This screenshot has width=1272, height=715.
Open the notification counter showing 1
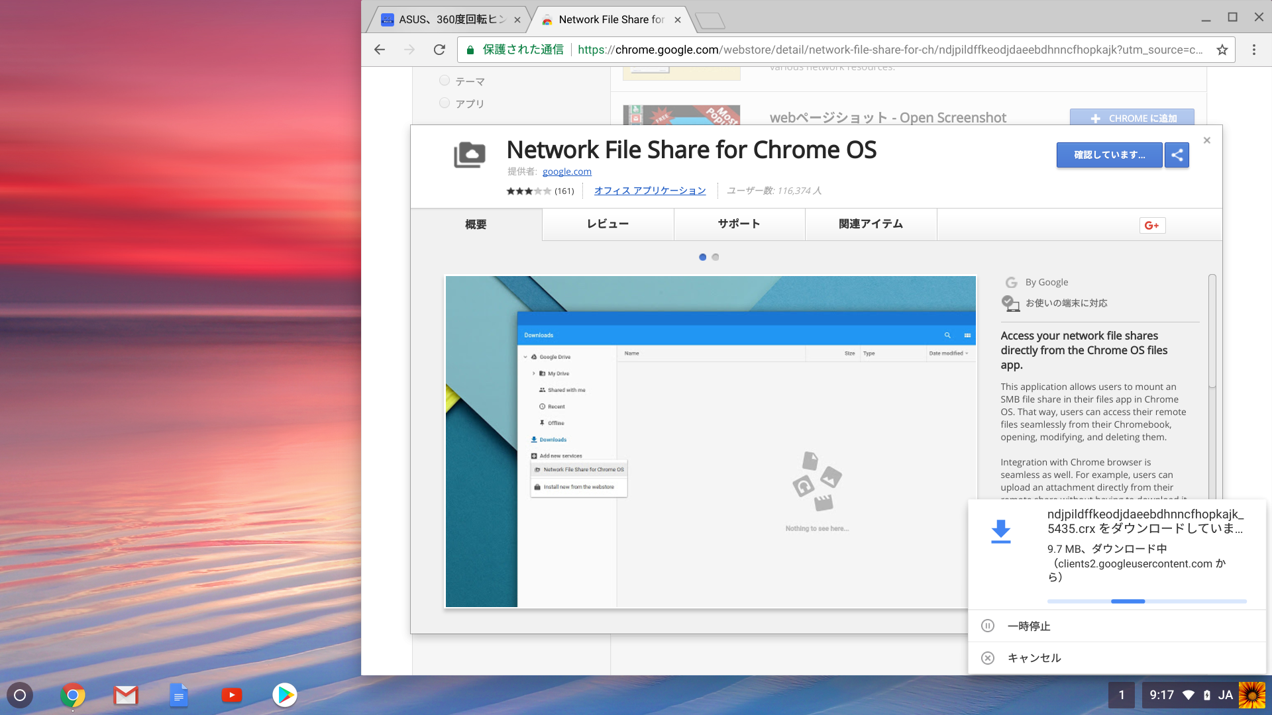point(1121,695)
